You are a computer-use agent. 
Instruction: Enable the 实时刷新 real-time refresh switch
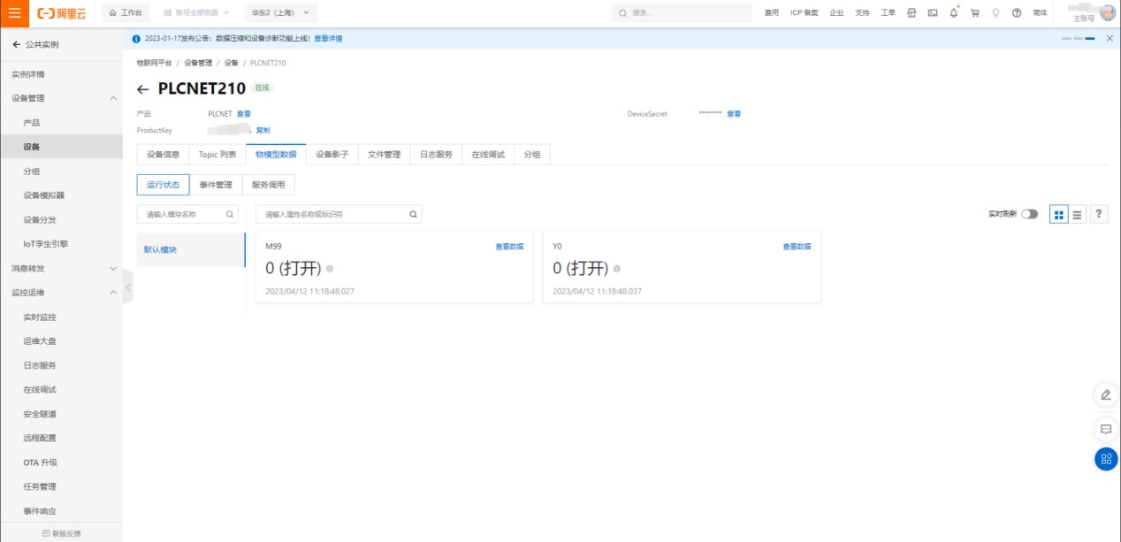[x=1029, y=214]
